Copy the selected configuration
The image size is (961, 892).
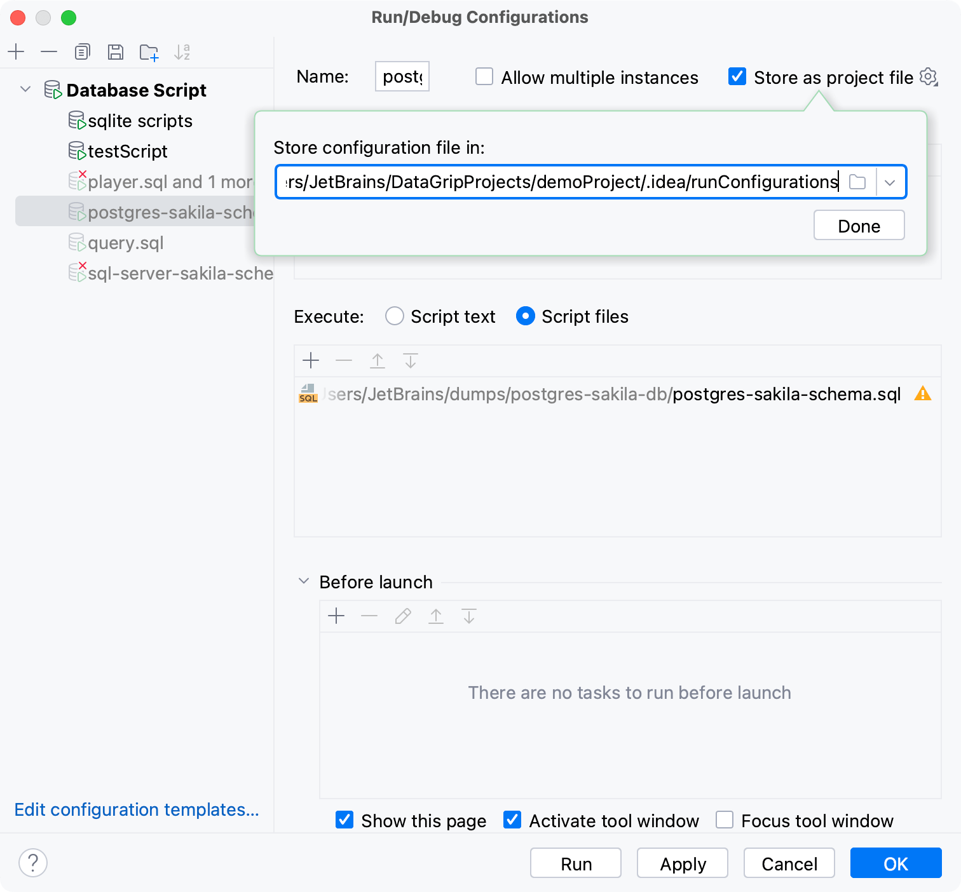point(82,51)
